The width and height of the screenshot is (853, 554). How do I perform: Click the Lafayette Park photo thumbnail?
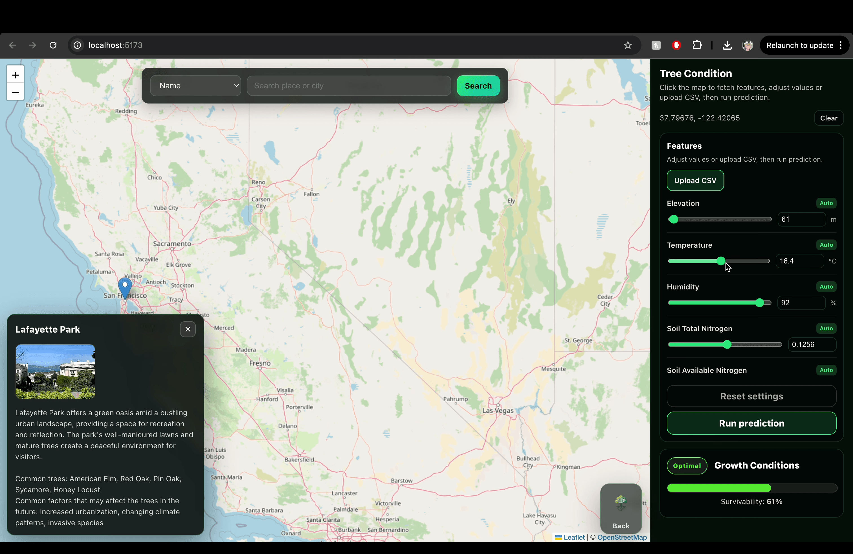pyautogui.click(x=55, y=371)
